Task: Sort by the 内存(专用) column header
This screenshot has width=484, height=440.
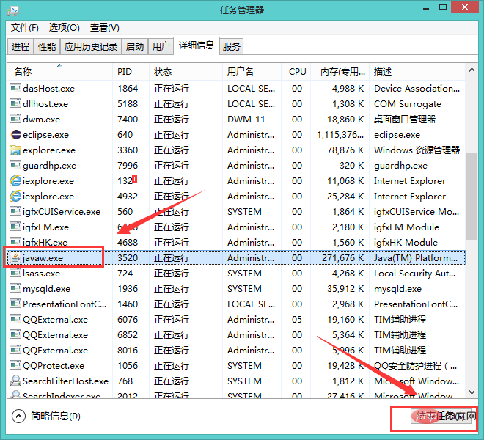Action: click(x=340, y=72)
